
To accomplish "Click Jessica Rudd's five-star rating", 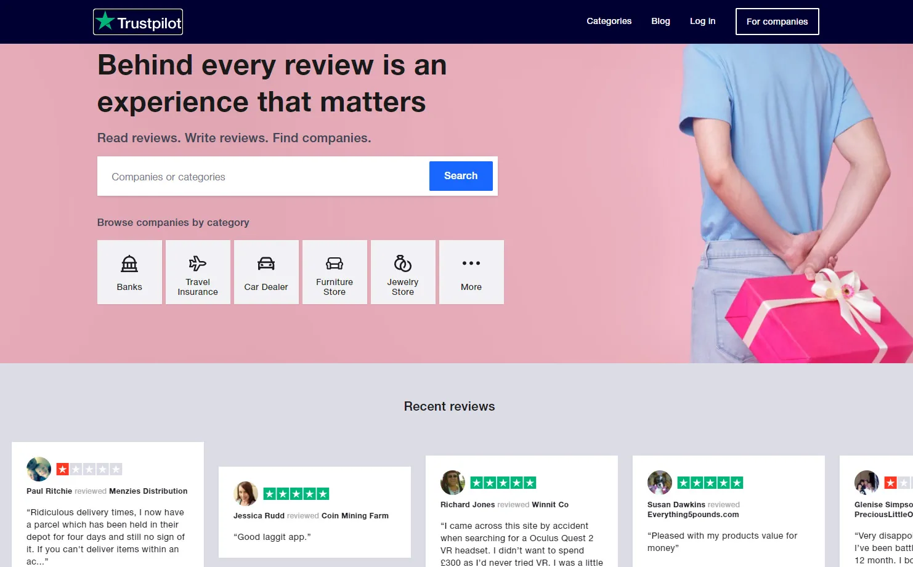I will coord(296,494).
